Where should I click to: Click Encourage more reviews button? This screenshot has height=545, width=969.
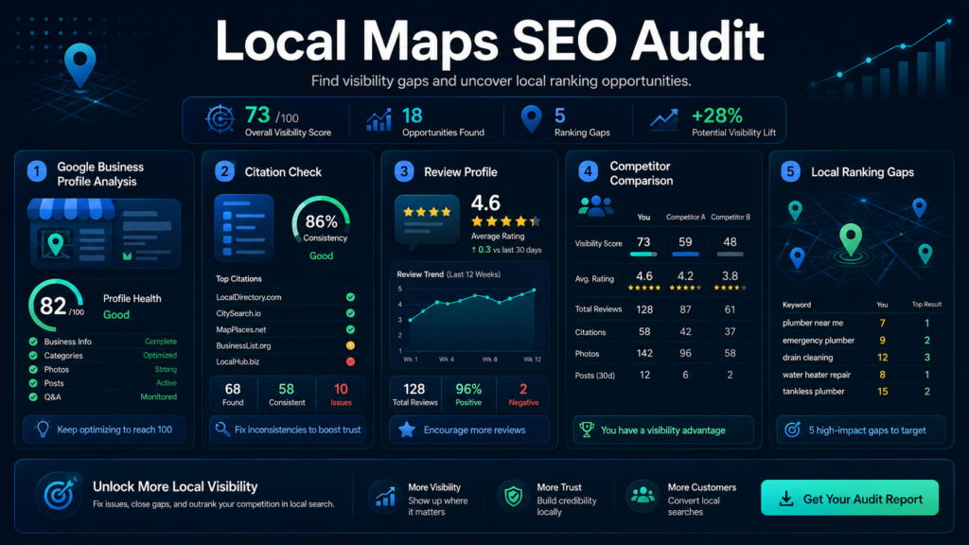(469, 430)
